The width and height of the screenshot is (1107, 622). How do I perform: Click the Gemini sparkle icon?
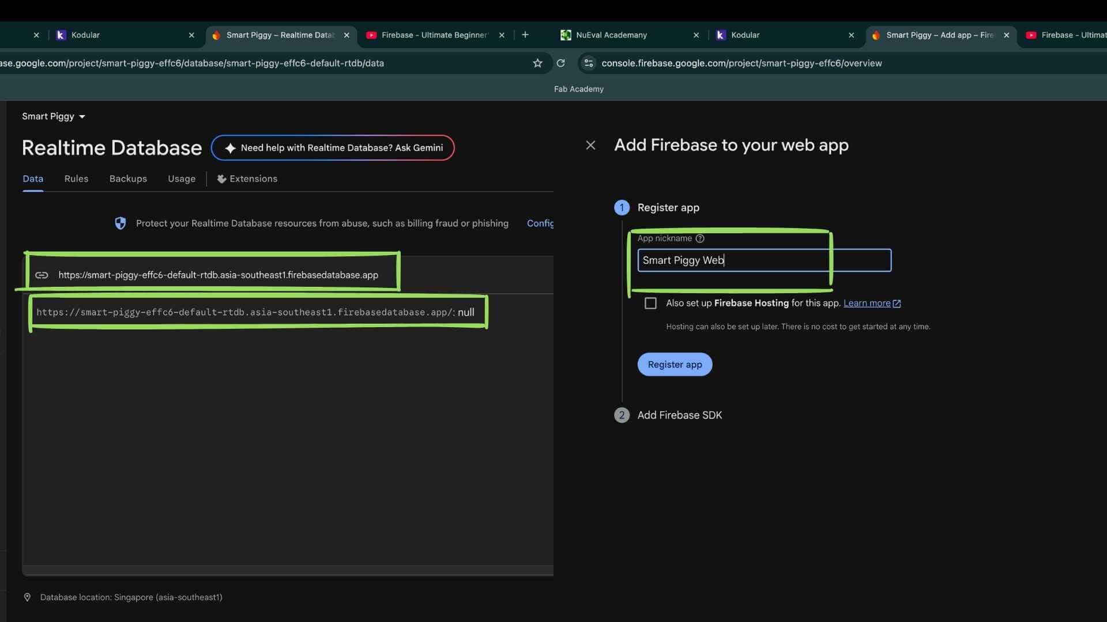(230, 148)
